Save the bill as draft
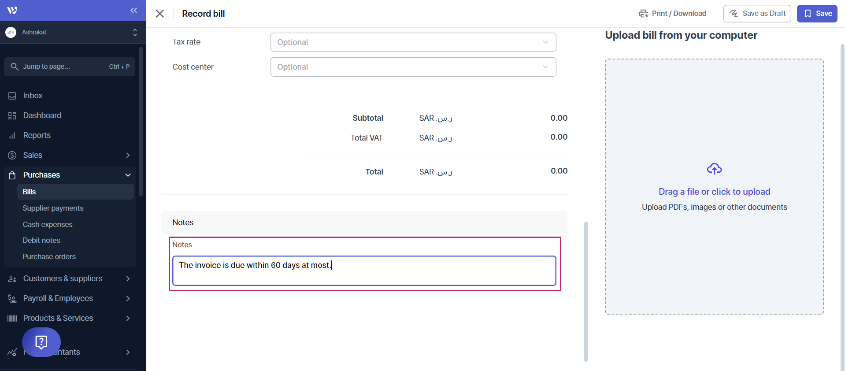The width and height of the screenshot is (845, 371). 757,14
